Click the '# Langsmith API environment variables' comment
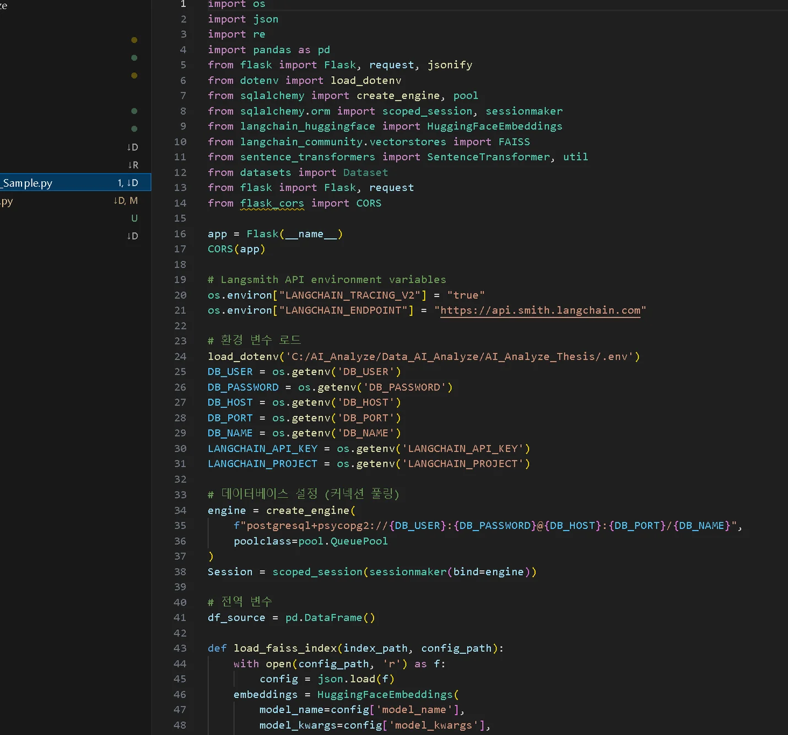788x735 pixels. [x=327, y=280]
